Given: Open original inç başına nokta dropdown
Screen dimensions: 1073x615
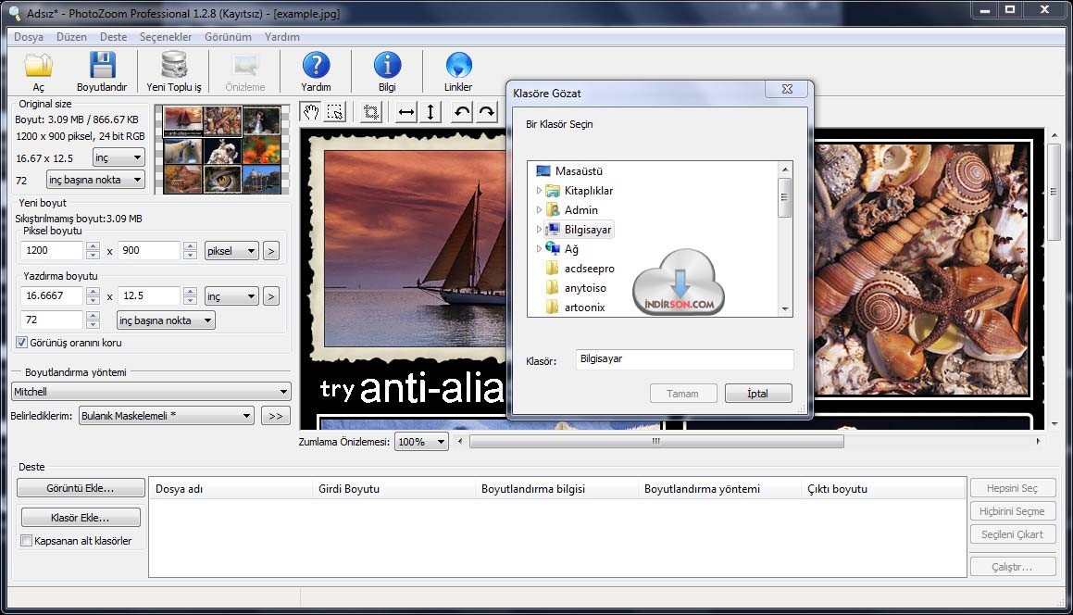Looking at the screenshot, I should click(x=95, y=180).
